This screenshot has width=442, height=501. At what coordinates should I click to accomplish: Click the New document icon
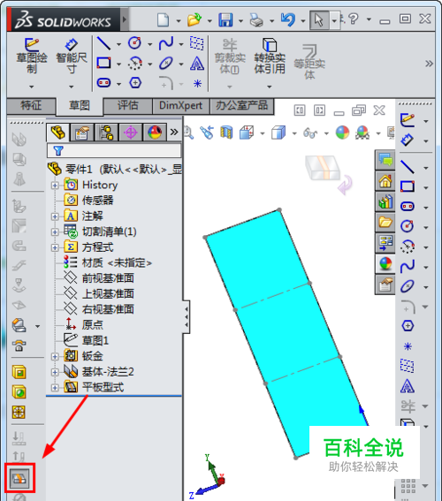(x=164, y=19)
